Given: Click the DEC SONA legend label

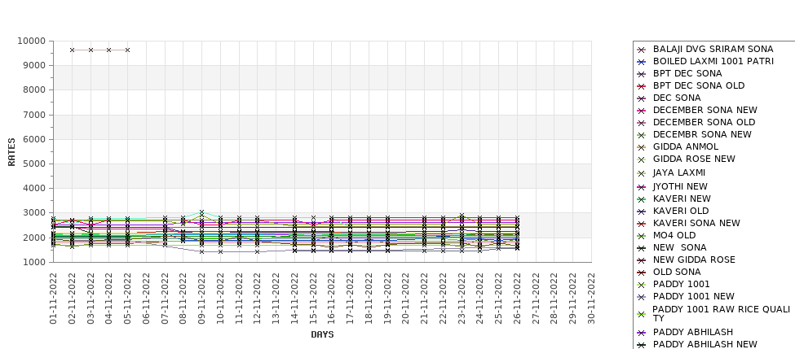Looking at the screenshot, I should (x=677, y=98).
